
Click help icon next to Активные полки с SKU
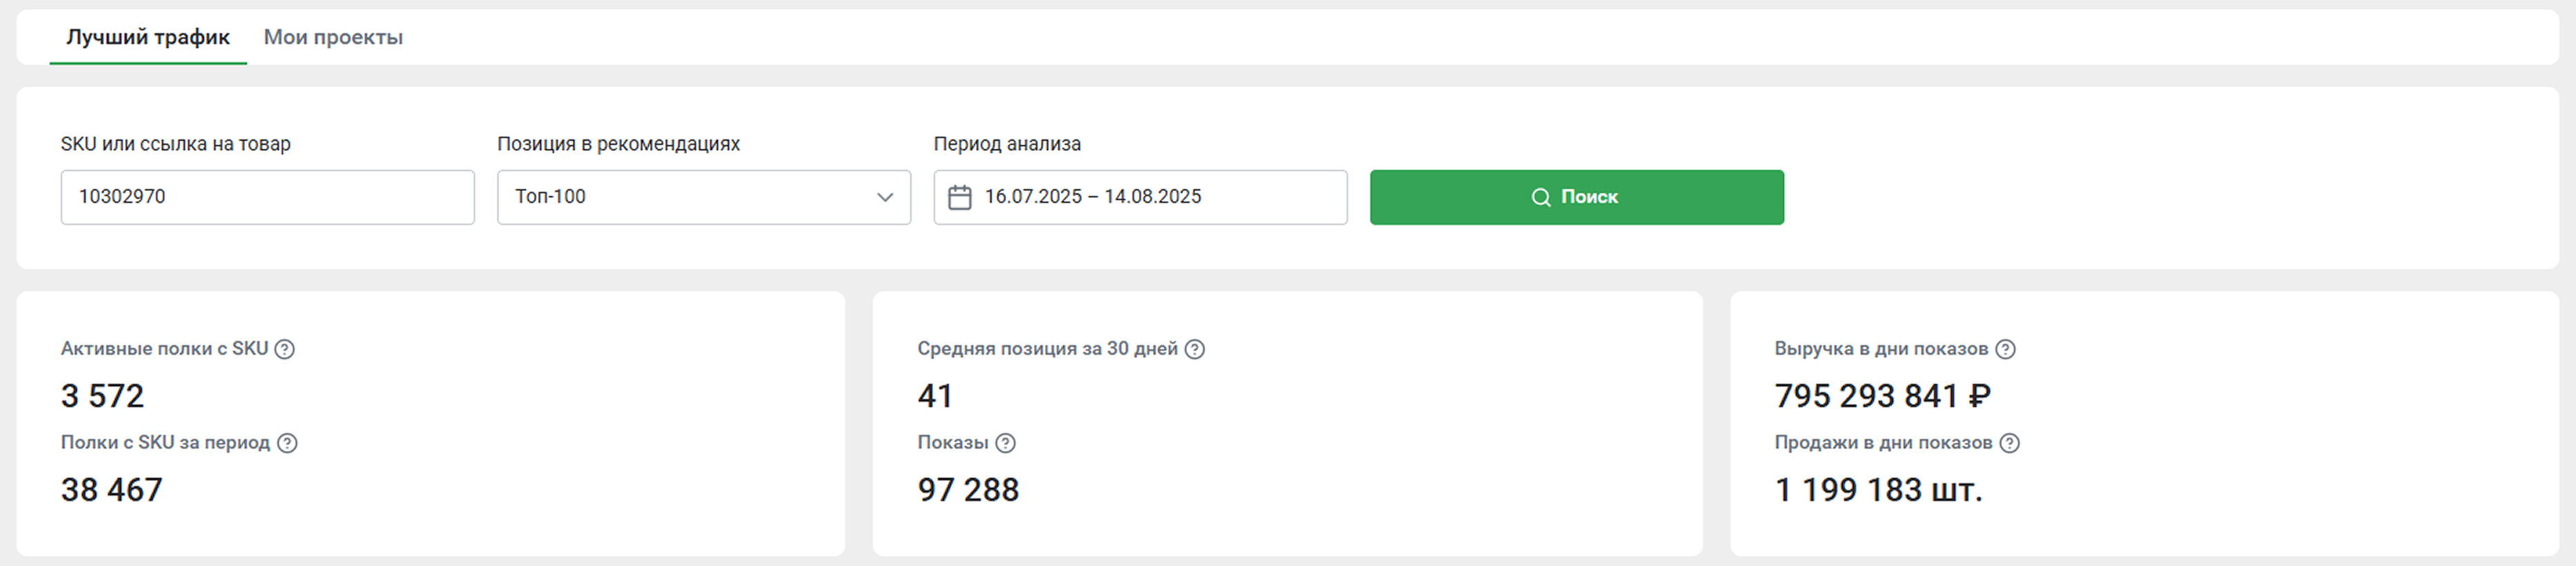(x=285, y=349)
